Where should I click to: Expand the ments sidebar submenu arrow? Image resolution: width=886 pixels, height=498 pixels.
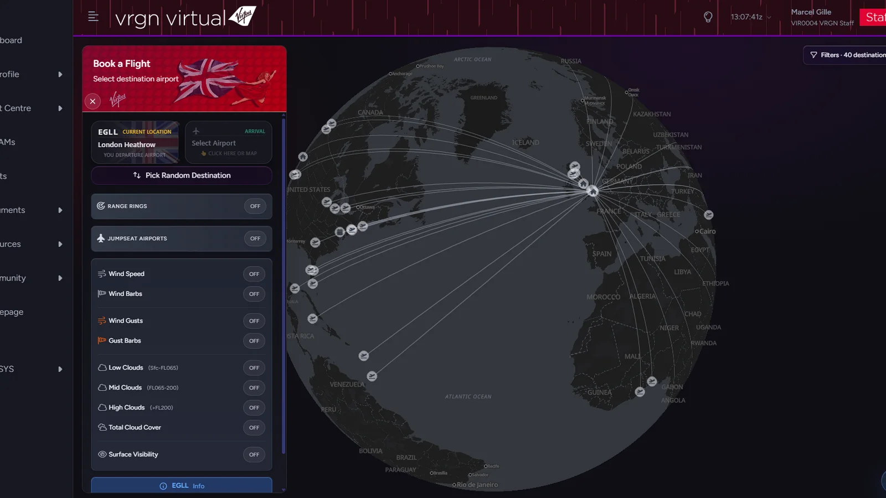point(60,210)
